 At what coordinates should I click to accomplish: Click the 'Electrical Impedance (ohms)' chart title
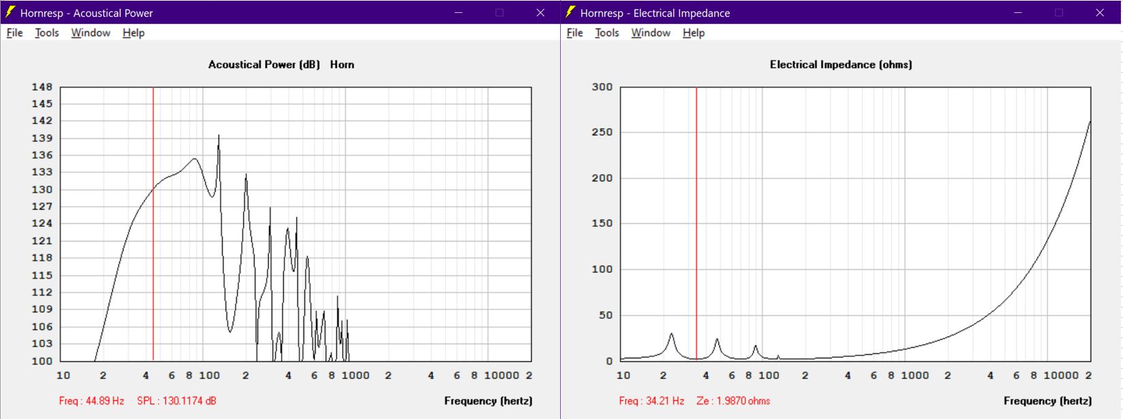(841, 65)
